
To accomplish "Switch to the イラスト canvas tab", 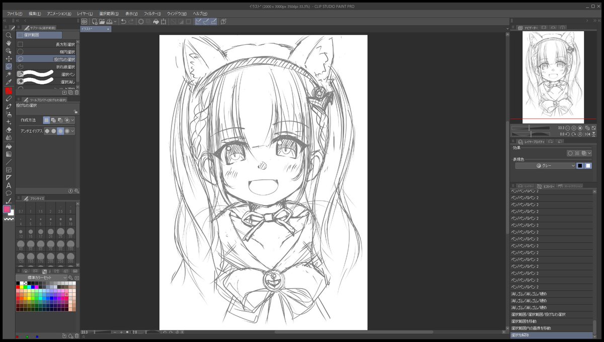I will [95, 29].
